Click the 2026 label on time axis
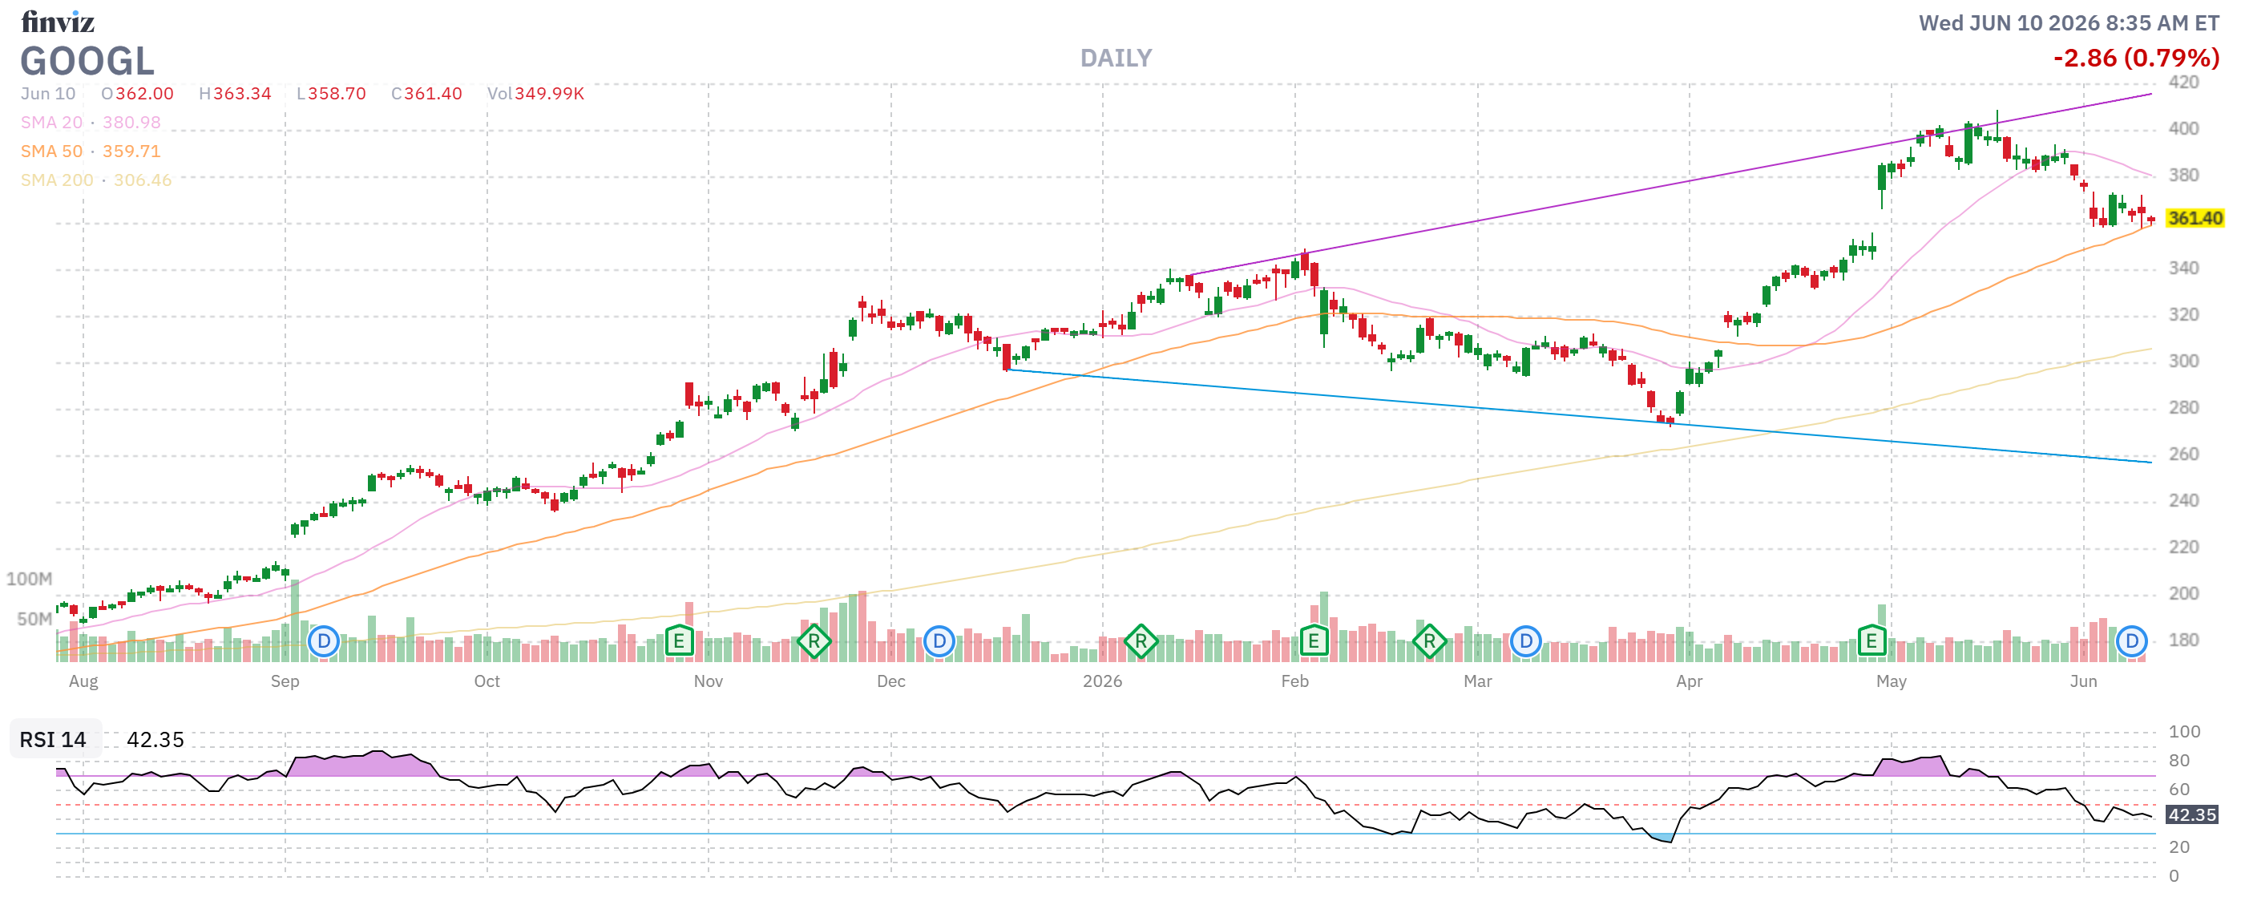The image size is (2241, 901). (x=1102, y=681)
